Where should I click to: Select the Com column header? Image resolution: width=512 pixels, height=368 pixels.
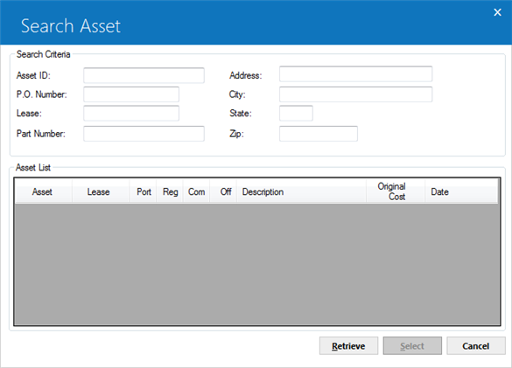click(x=196, y=191)
